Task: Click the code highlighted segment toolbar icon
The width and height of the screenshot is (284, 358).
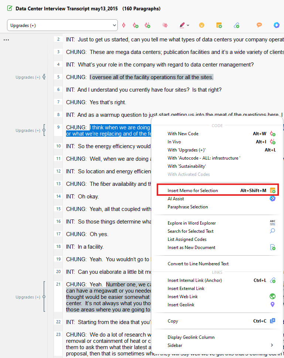Action: 124,25
